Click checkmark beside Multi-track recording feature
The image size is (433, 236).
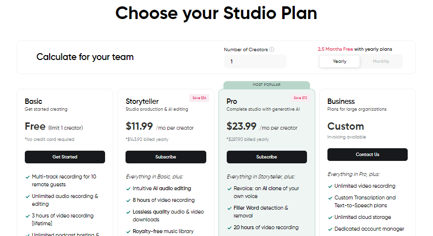click(x=28, y=177)
